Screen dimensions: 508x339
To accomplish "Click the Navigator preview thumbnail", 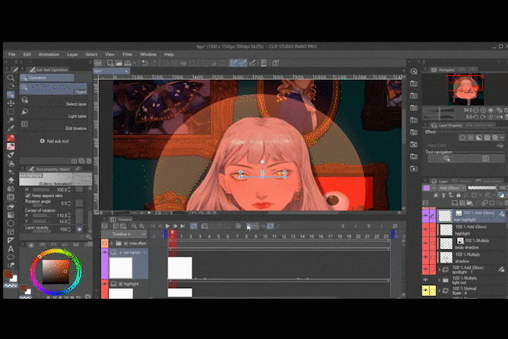I will [x=465, y=90].
